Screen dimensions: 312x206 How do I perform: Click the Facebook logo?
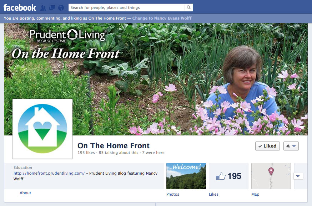(20, 8)
